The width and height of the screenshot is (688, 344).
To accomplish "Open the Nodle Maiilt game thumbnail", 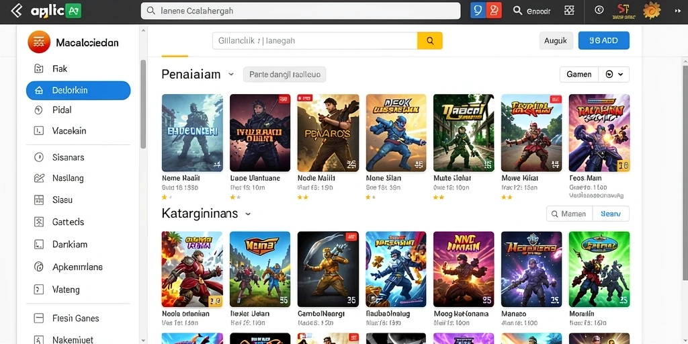I will pos(328,132).
